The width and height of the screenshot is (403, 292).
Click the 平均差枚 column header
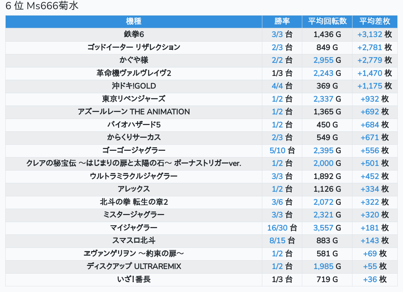point(375,21)
